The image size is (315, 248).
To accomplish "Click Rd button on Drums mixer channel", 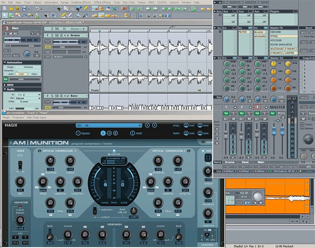I will 226,113.
